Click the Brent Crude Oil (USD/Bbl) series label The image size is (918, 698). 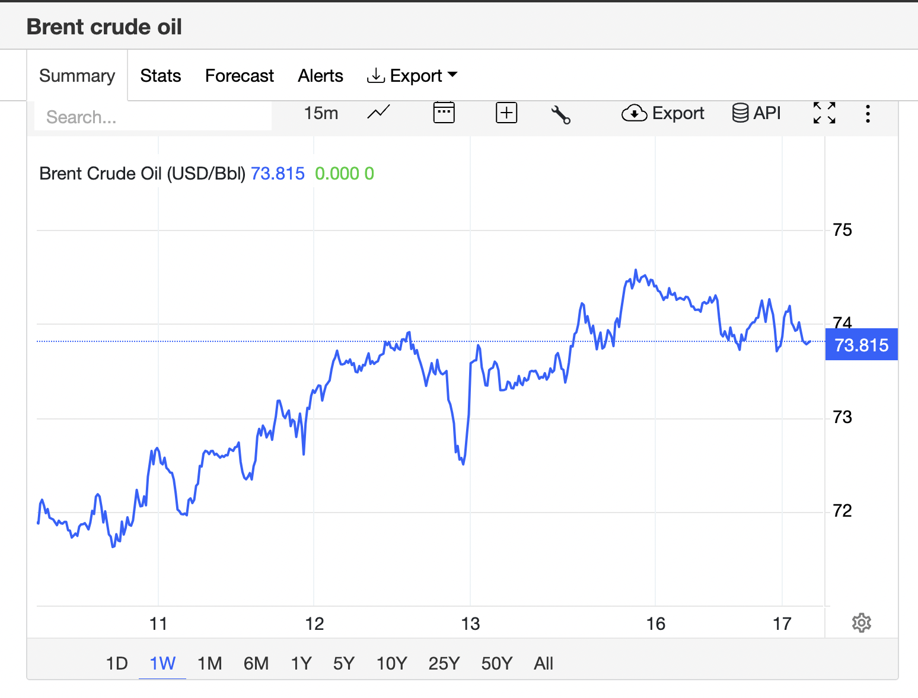point(142,174)
